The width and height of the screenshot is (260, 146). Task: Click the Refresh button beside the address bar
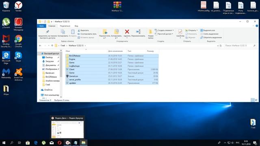(221, 46)
